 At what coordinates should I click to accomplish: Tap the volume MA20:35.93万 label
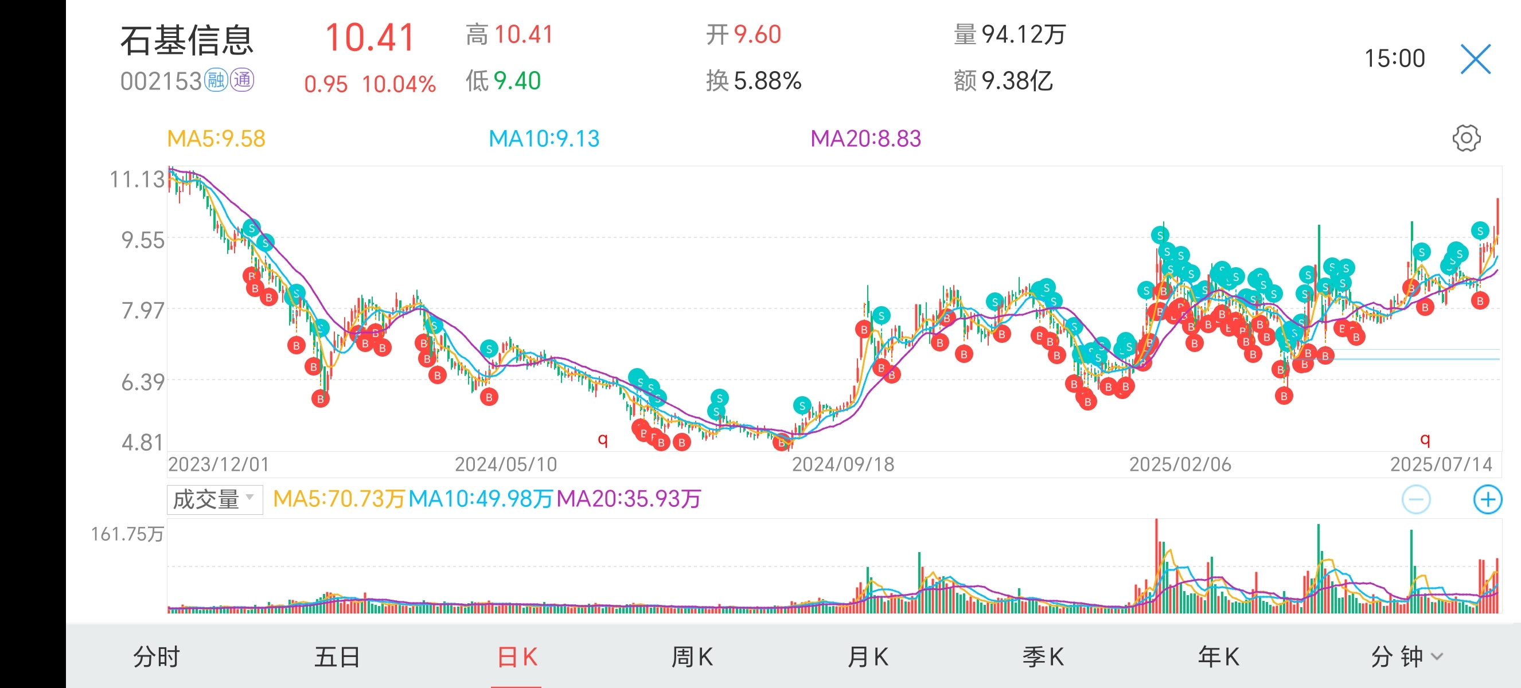click(x=629, y=499)
